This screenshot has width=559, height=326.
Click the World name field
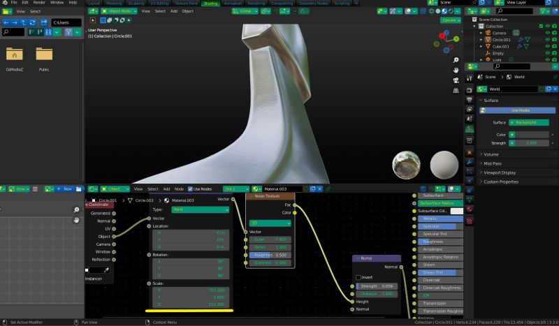(x=513, y=89)
